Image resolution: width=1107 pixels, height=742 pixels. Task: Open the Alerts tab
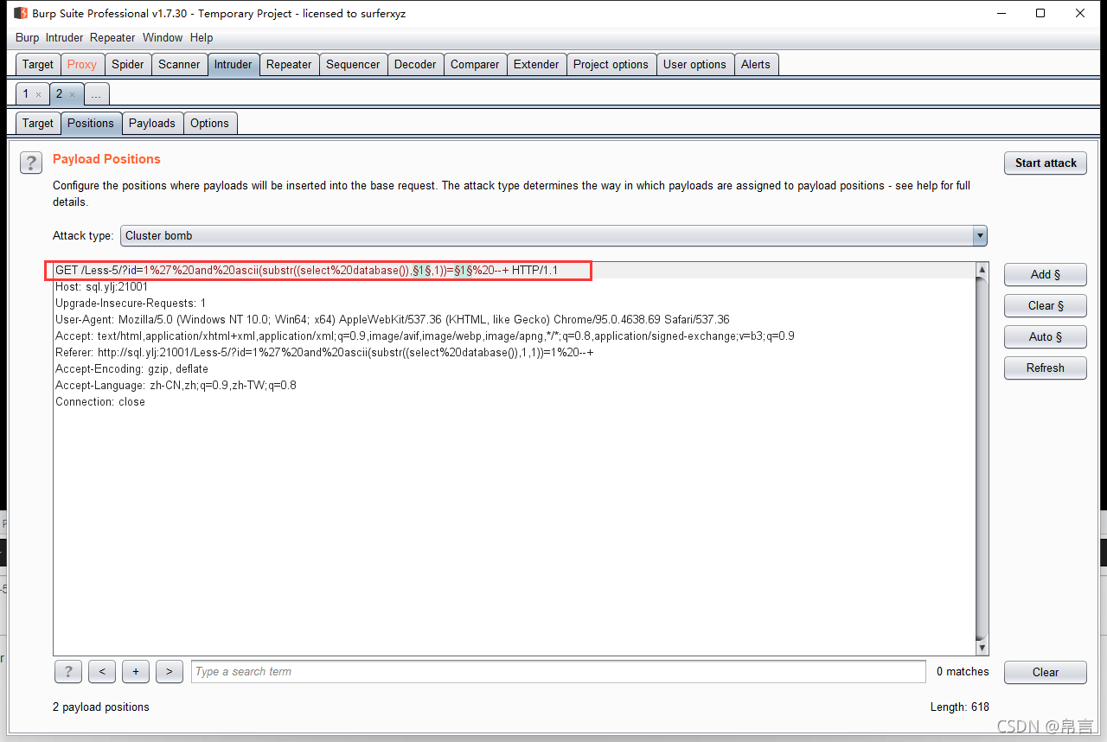(x=755, y=64)
